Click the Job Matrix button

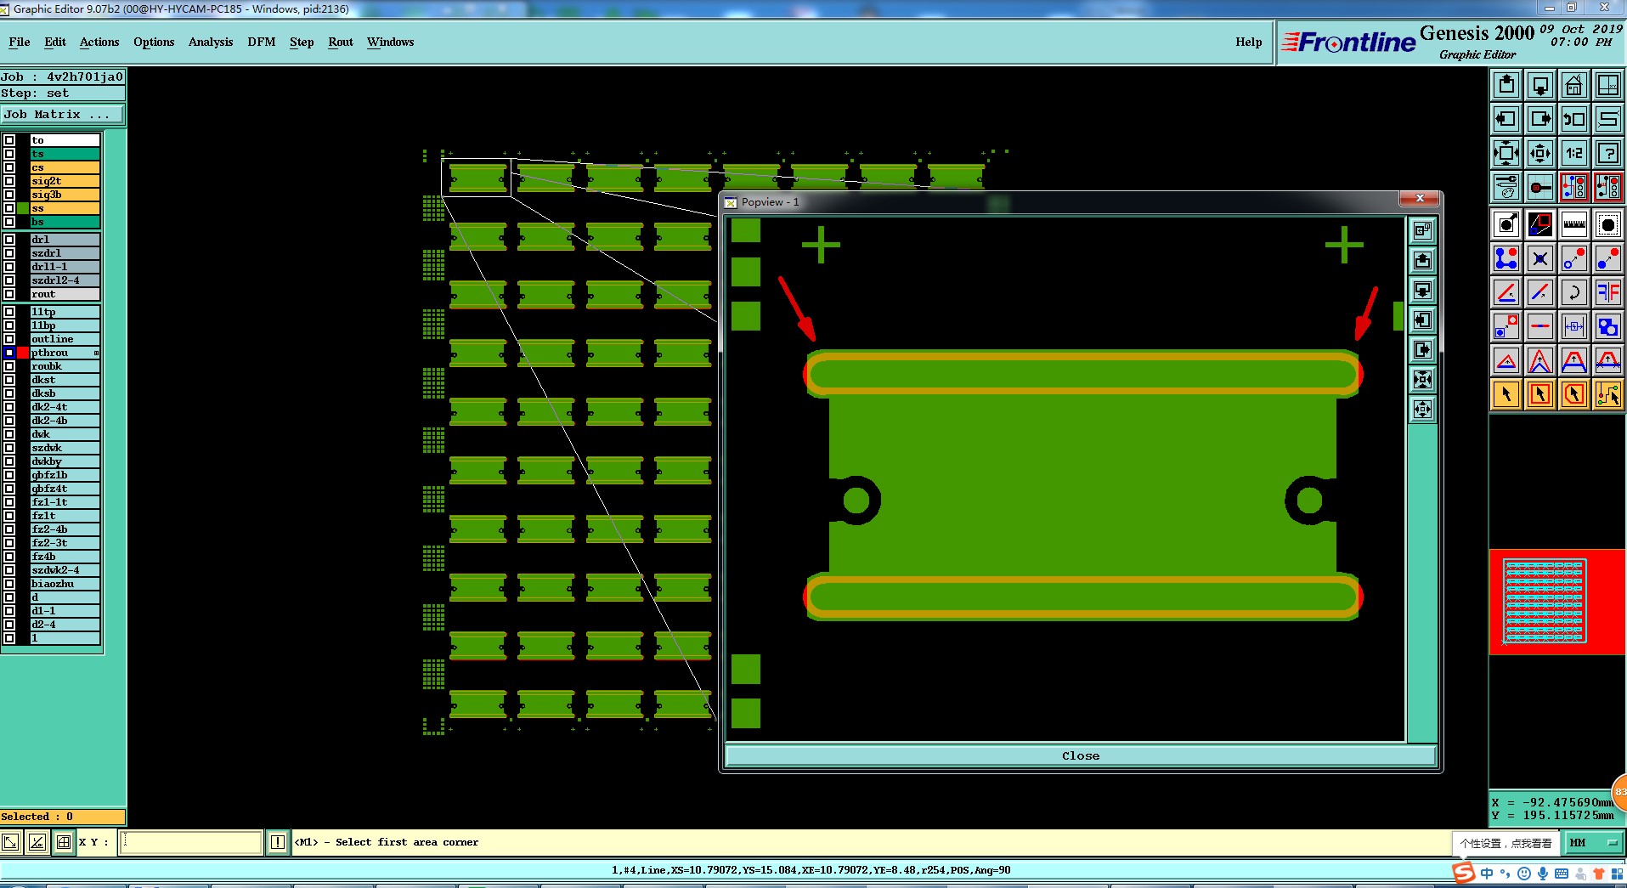click(63, 114)
